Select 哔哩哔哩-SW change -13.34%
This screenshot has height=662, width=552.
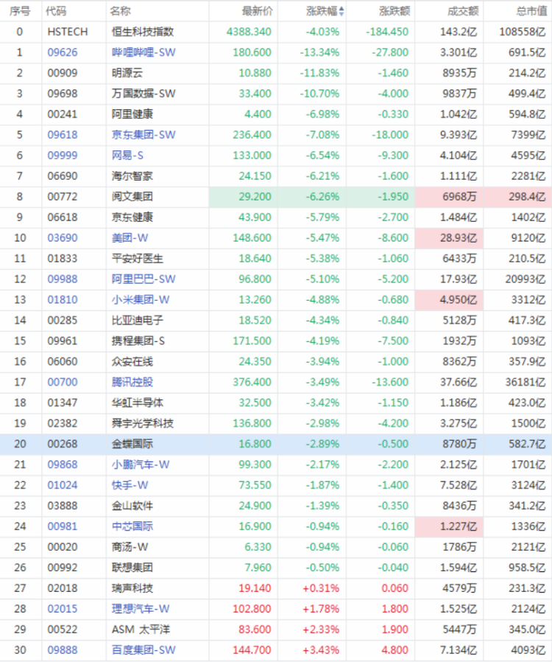320,52
